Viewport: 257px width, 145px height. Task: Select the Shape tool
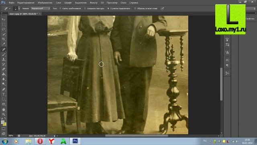pyautogui.click(x=4, y=104)
